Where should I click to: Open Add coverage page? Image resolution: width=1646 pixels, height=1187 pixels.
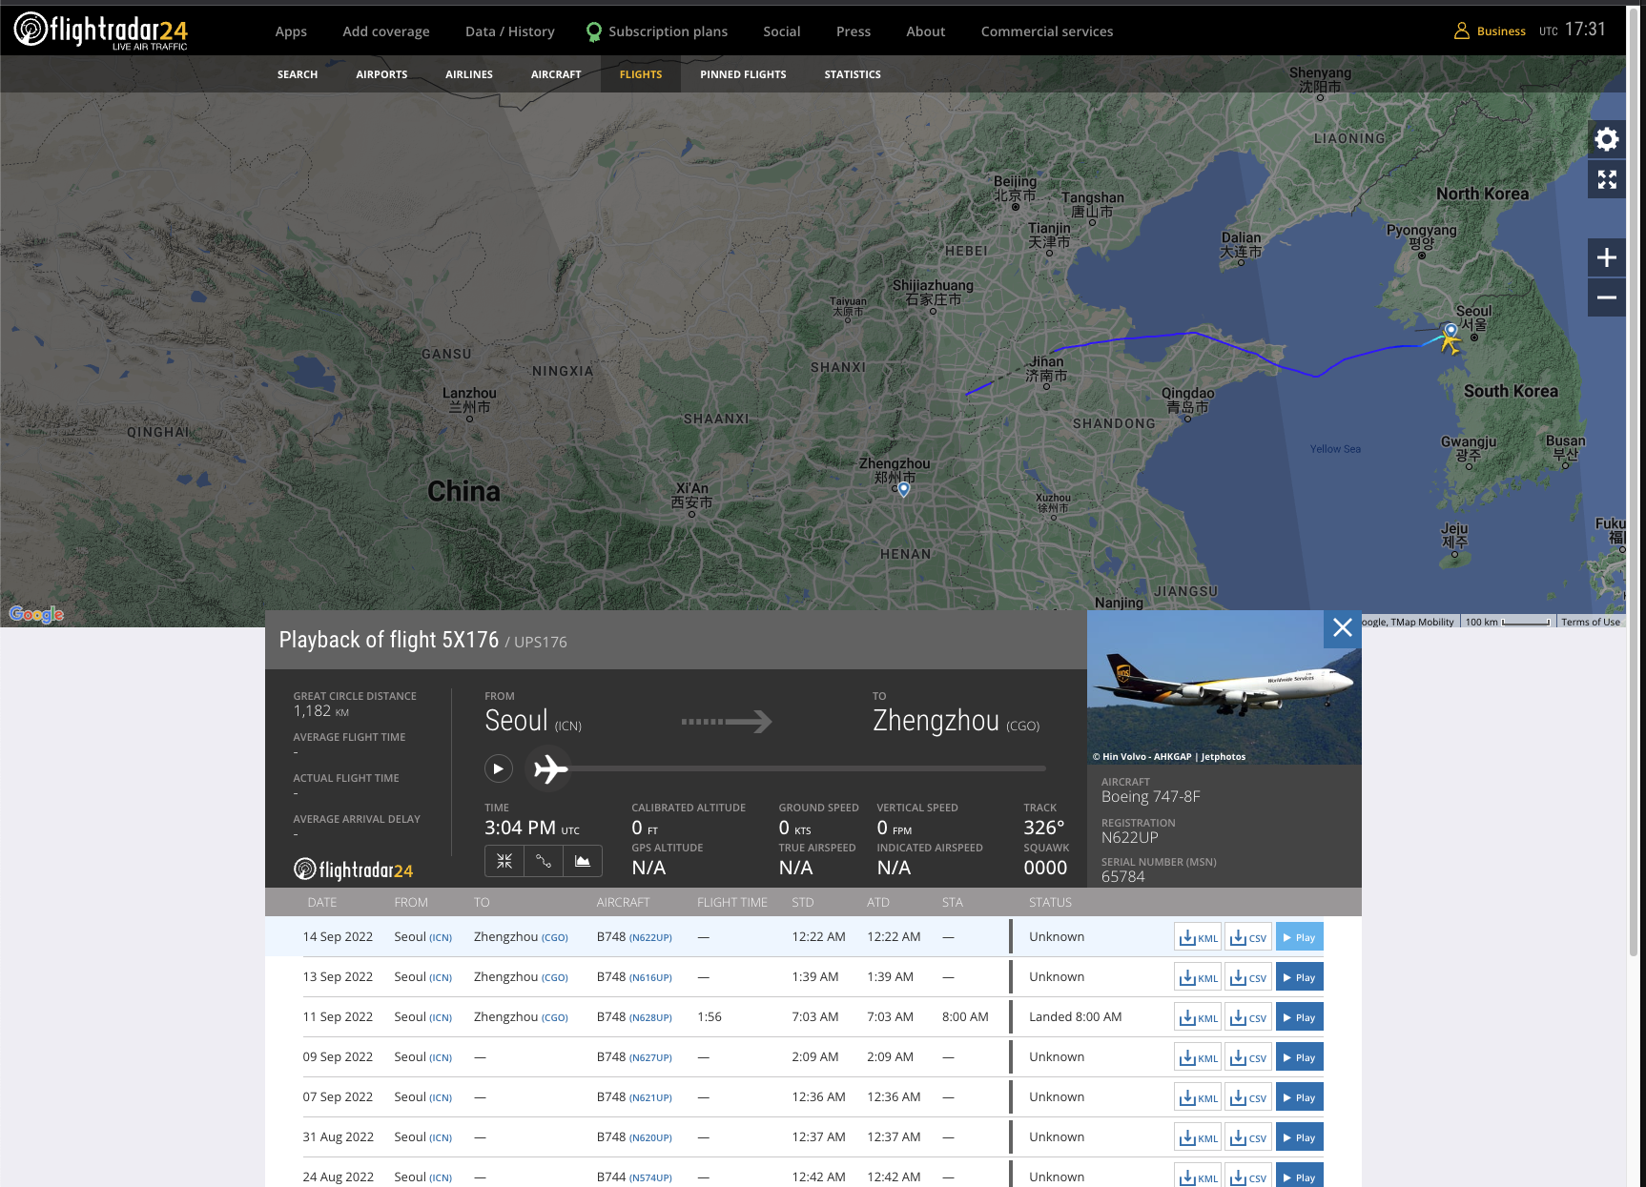(x=386, y=31)
